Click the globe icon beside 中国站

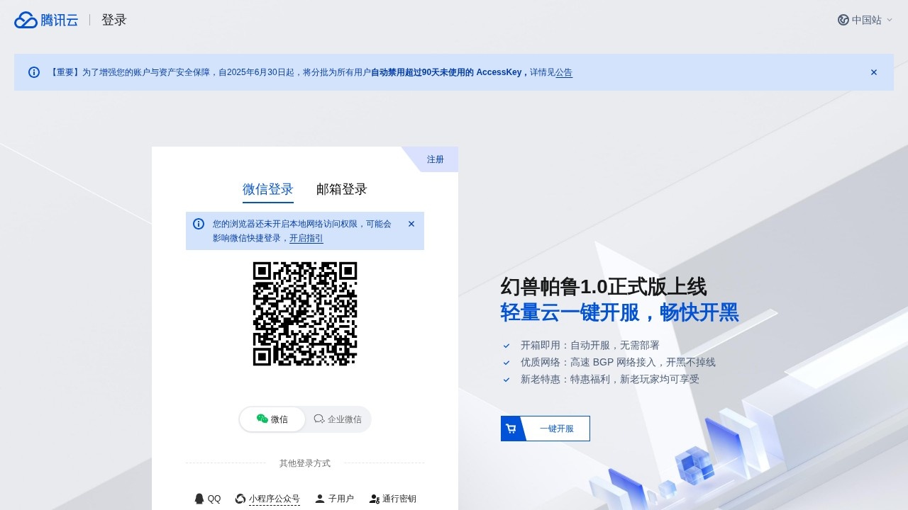[843, 20]
